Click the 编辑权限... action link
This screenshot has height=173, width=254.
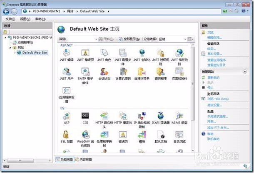[214, 37]
